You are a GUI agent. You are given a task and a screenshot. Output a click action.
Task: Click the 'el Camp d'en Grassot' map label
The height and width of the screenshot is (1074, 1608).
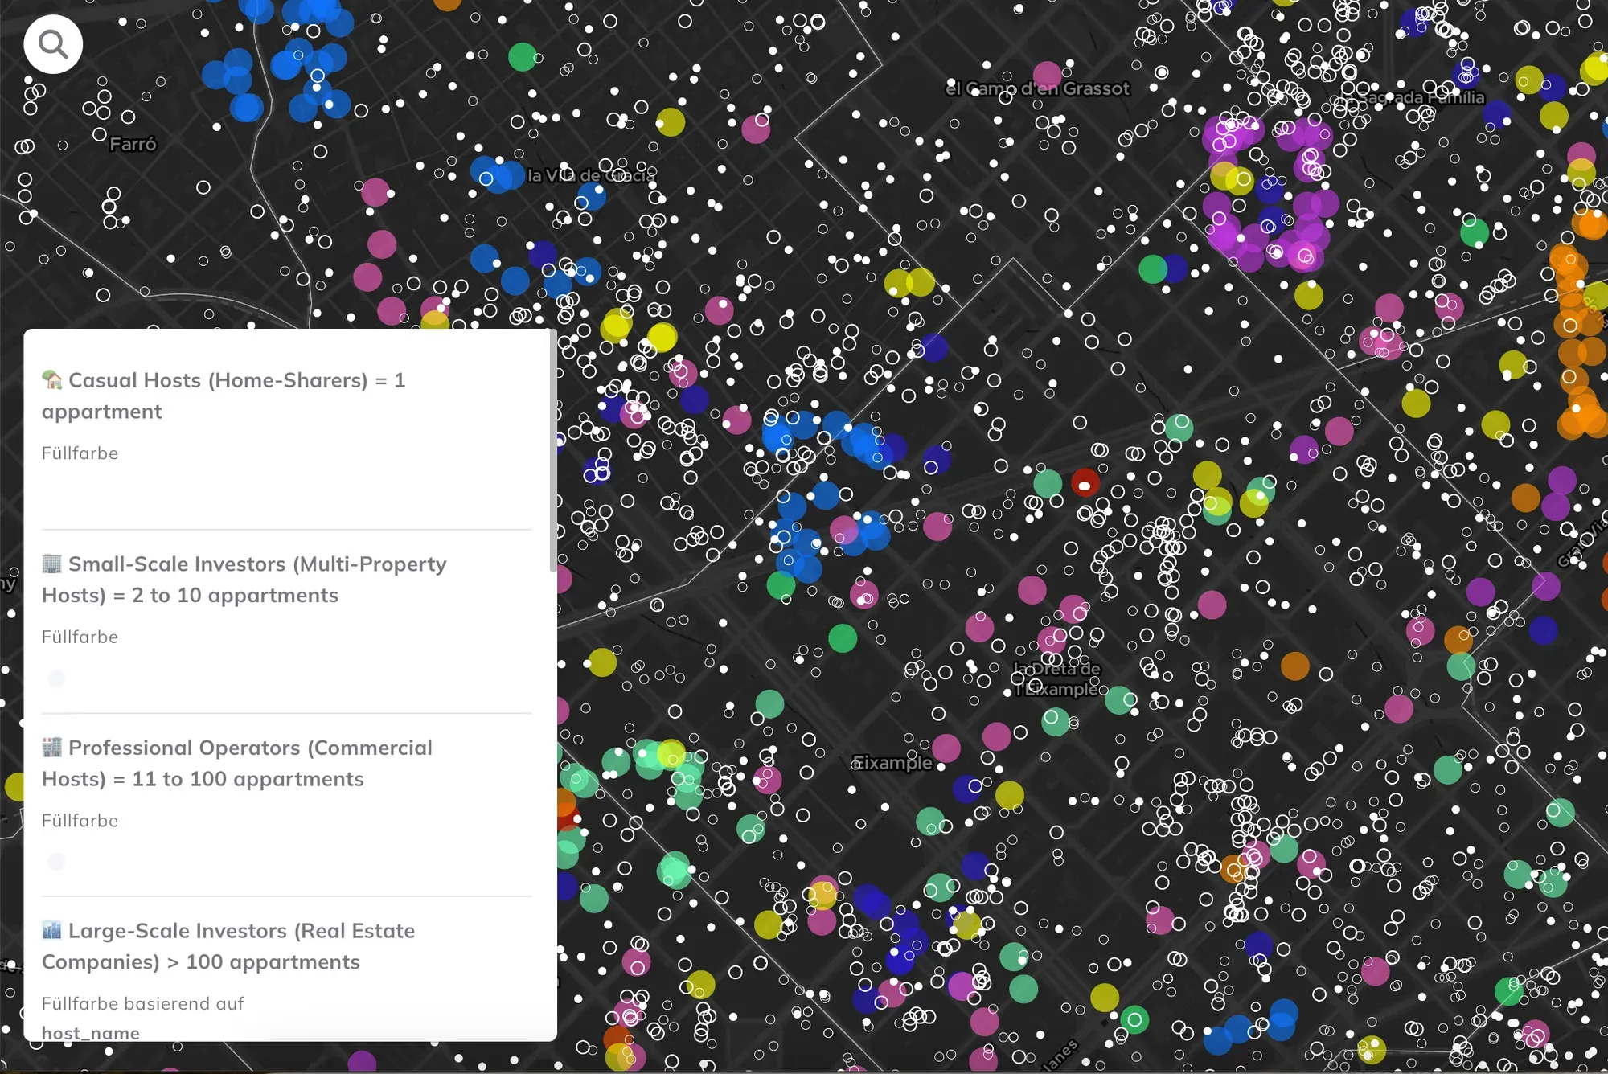pos(1038,88)
